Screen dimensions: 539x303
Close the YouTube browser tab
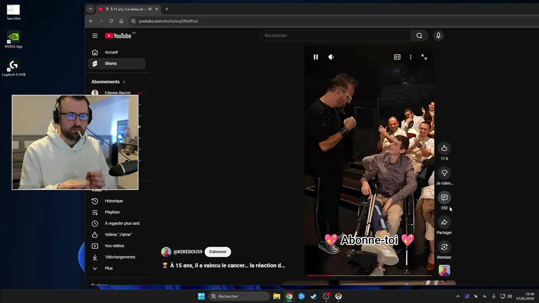157,9
